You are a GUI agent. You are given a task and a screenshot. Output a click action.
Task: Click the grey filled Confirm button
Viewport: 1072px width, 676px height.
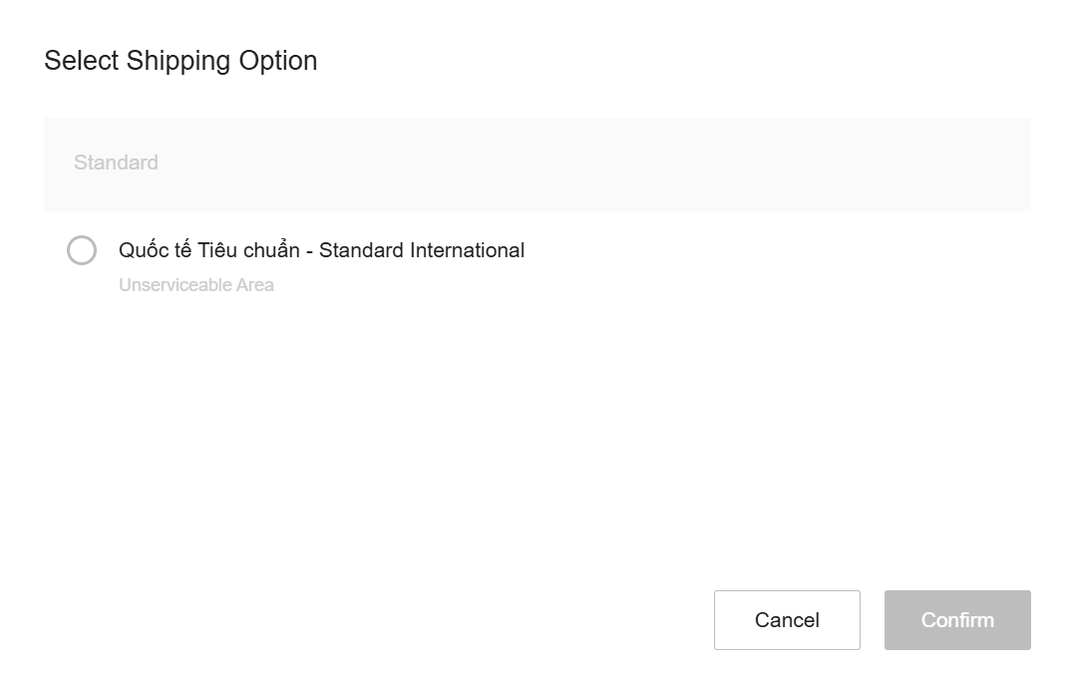[x=957, y=620]
